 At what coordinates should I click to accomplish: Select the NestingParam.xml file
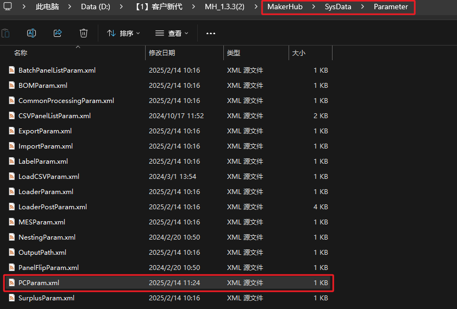coord(47,237)
